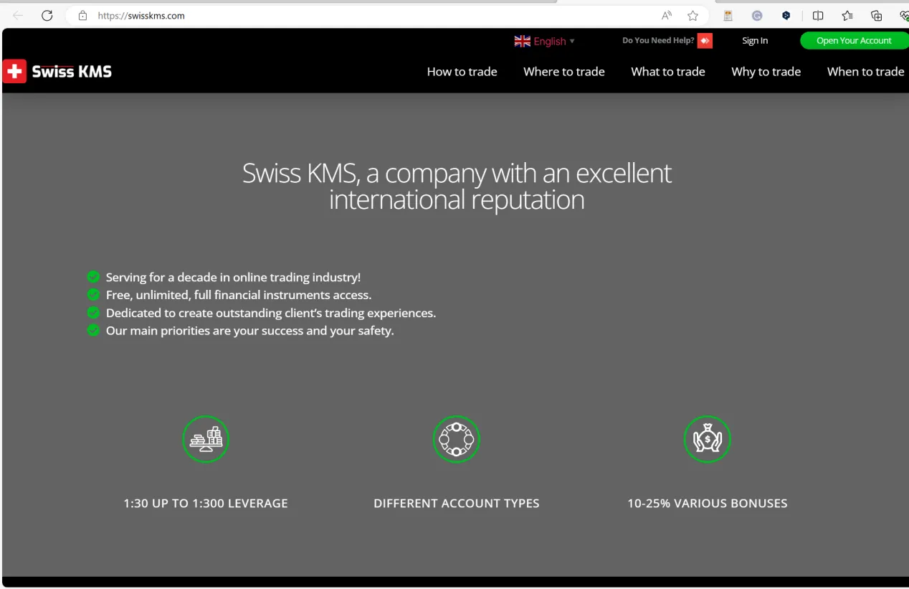Click the Swiss KMS brand name
This screenshot has width=909, height=589.
point(72,72)
